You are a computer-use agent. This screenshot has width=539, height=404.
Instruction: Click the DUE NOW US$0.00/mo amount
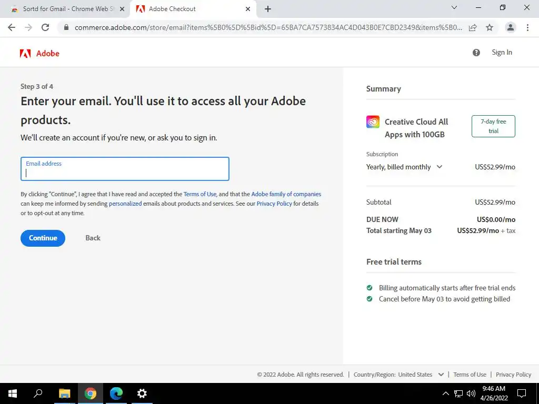tap(496, 219)
